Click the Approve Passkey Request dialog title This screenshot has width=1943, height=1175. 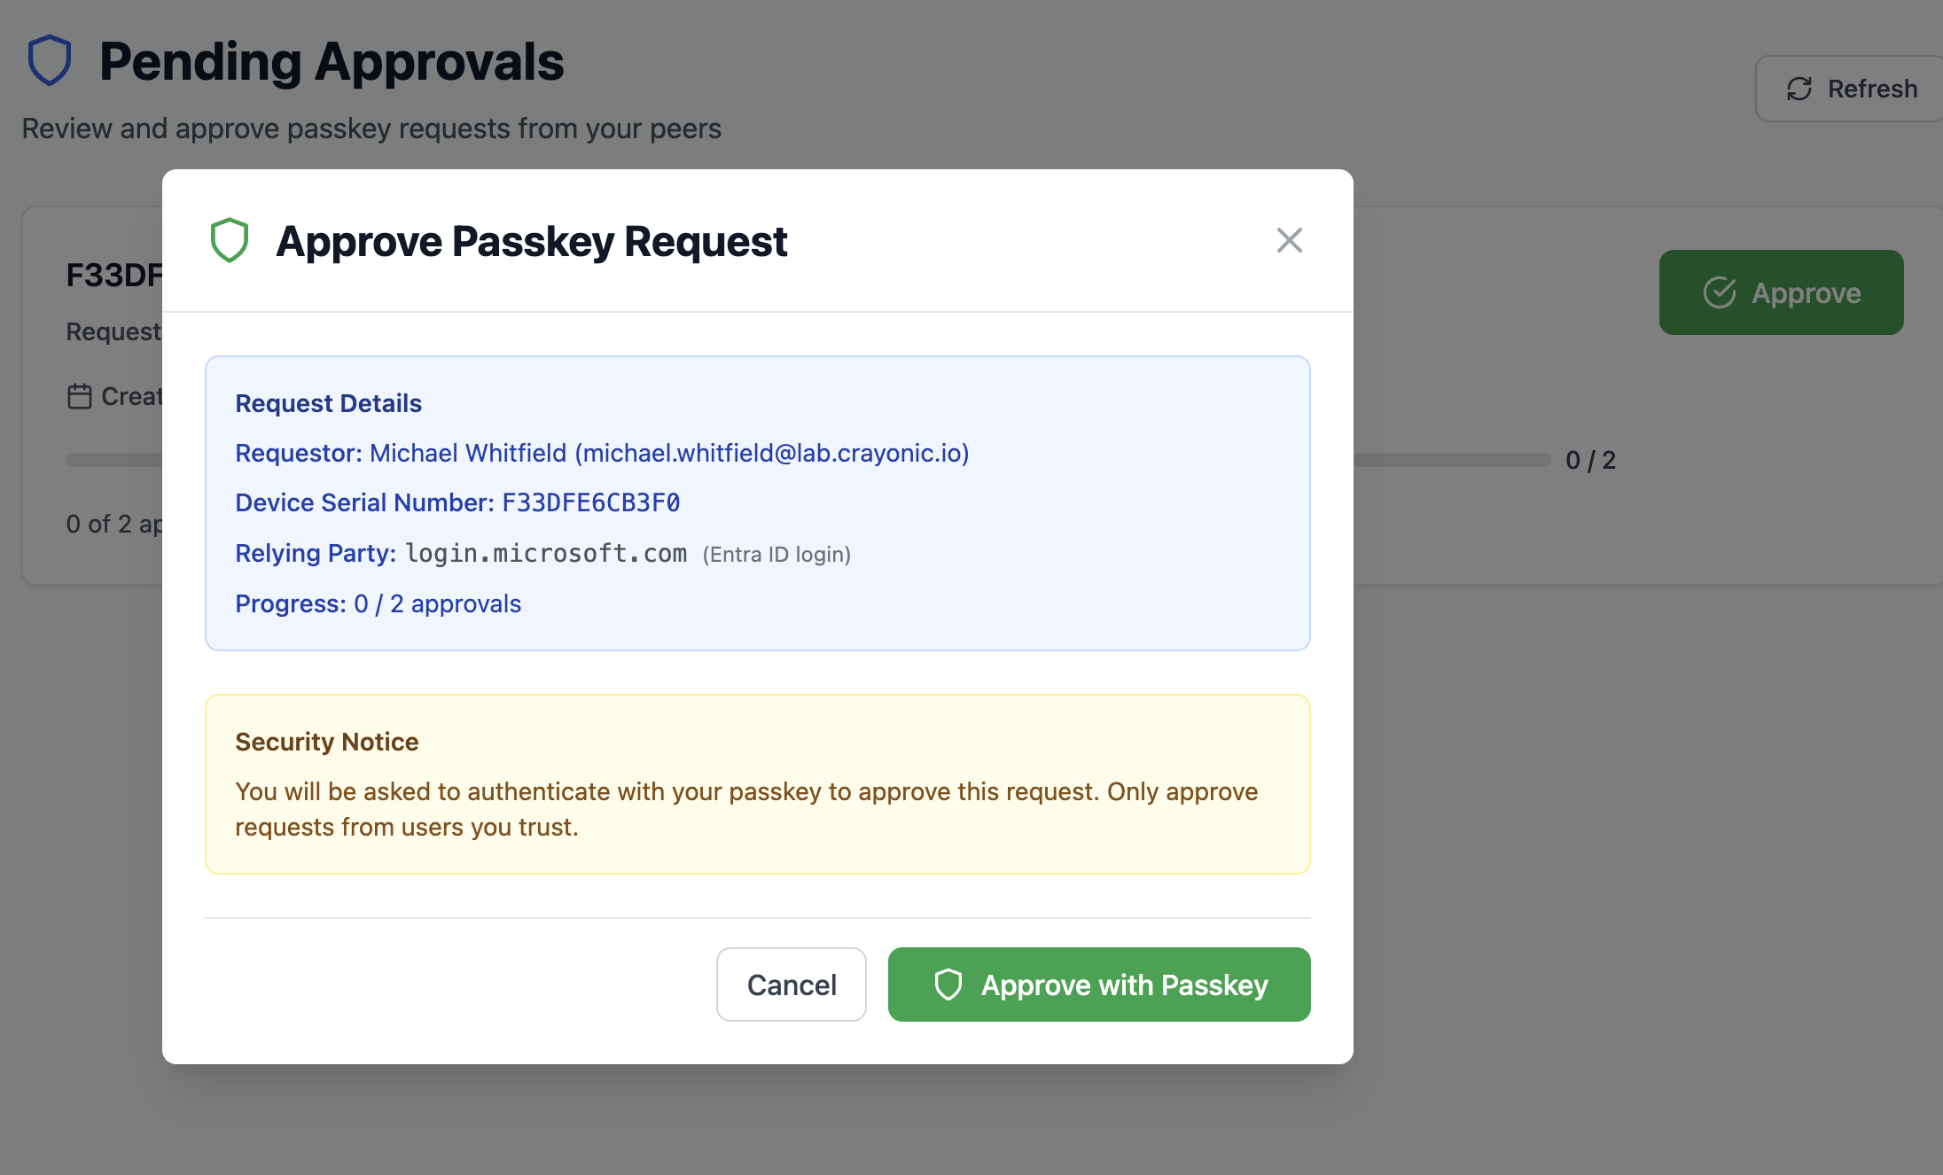point(532,241)
